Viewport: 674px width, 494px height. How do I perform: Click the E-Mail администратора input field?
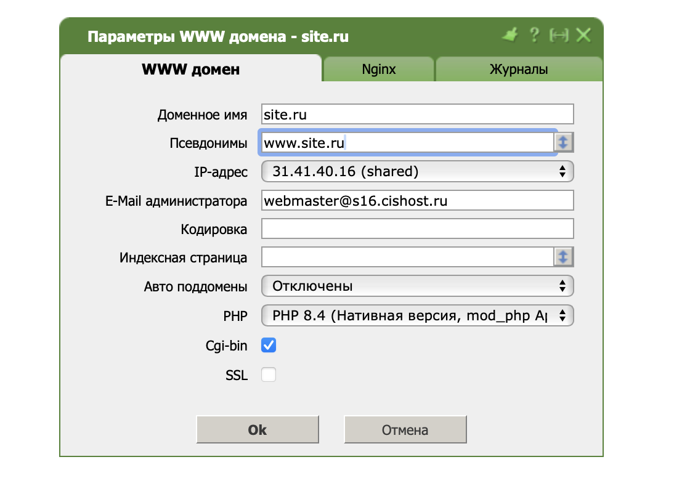point(417,200)
